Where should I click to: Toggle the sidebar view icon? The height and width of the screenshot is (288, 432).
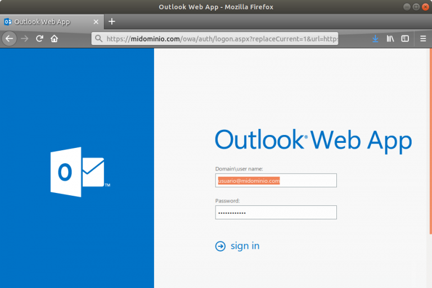[x=405, y=39]
